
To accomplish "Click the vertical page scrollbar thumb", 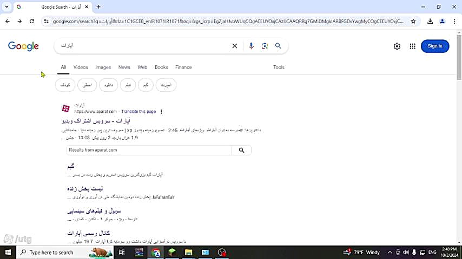I will (459, 57).
